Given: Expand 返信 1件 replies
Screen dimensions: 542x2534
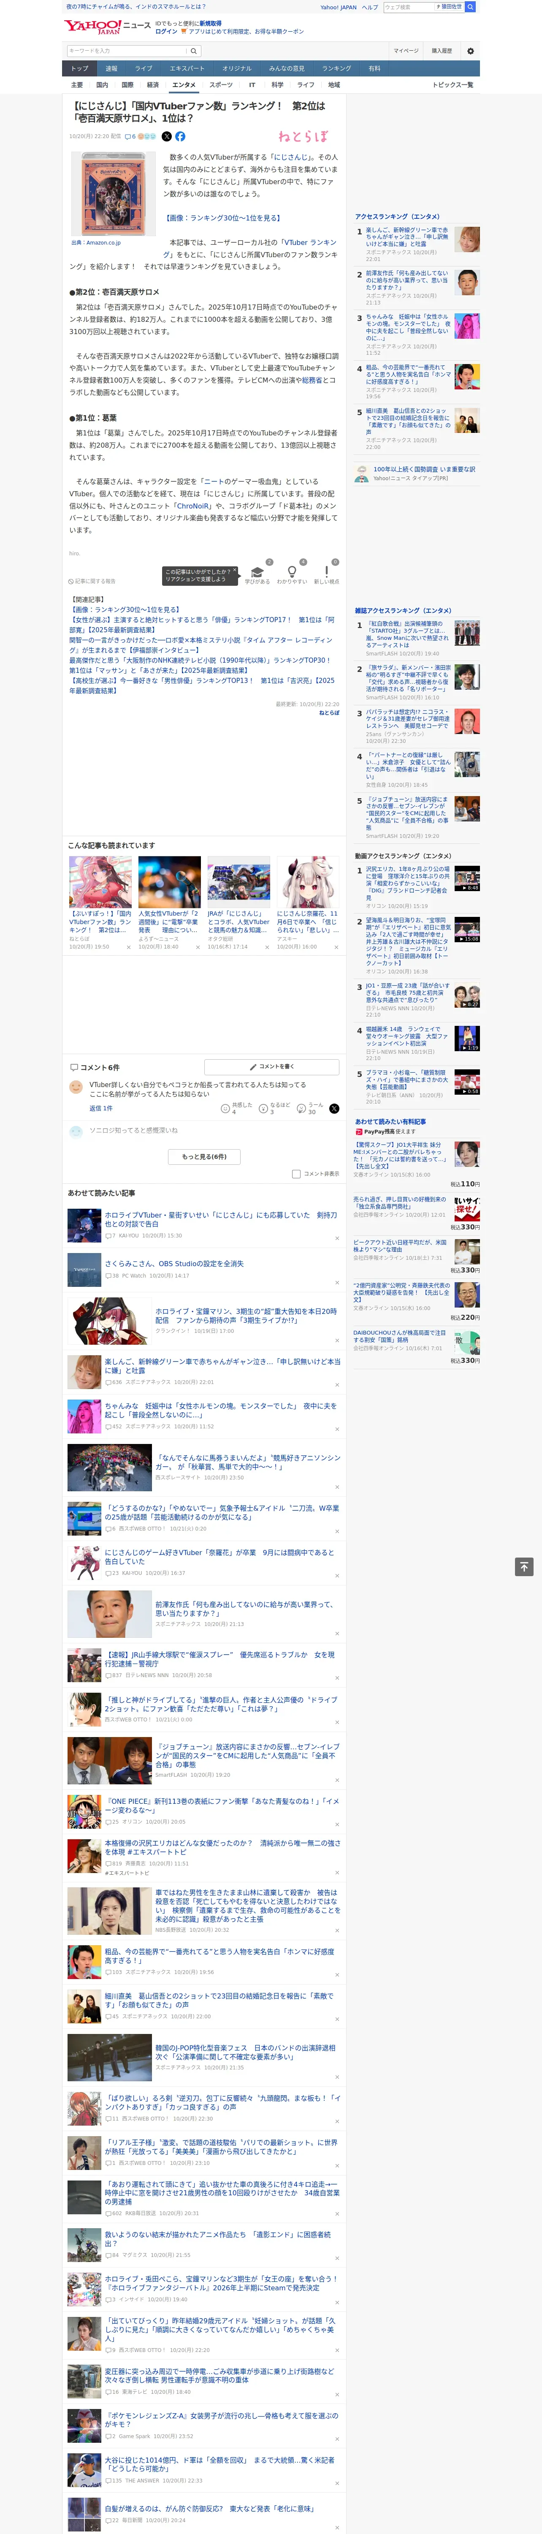Looking at the screenshot, I should (x=101, y=1109).
